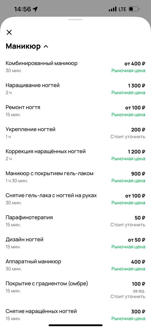Select the Парафинотерапия service
Image resolution: width=151 pixels, height=329 pixels.
point(75,221)
